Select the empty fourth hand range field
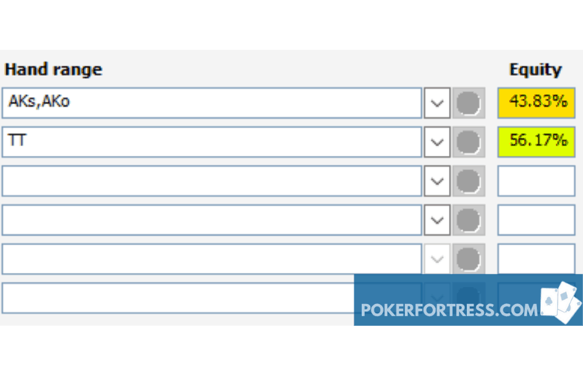 tap(212, 220)
